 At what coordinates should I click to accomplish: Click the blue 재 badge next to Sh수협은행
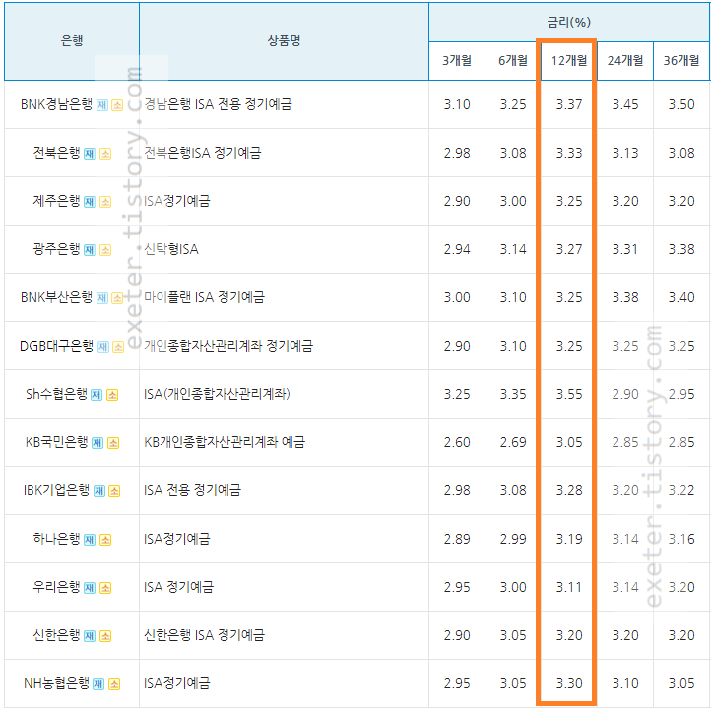pyautogui.click(x=97, y=395)
